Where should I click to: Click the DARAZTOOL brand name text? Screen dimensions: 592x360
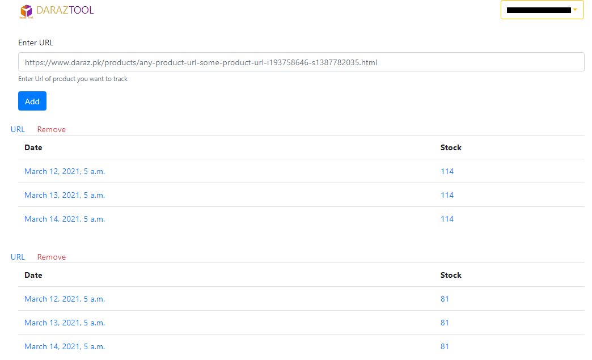tap(65, 10)
